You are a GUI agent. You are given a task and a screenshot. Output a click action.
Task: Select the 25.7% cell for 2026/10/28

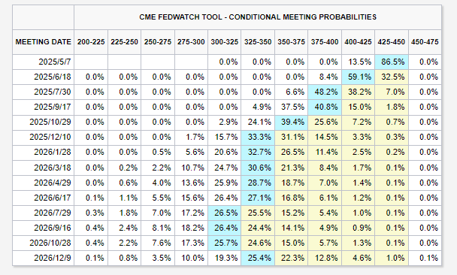tap(225, 243)
